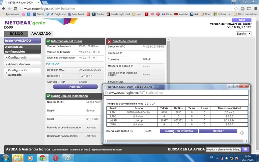
Task: Open the Down bookmarks folder
Action: [206, 14]
